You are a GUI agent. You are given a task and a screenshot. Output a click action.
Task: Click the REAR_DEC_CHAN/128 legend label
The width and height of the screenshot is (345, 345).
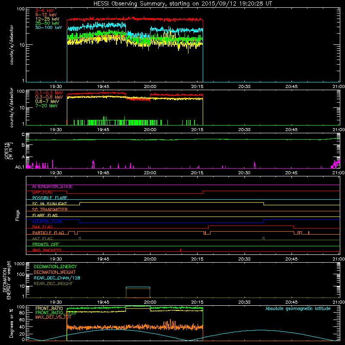pos(57,278)
